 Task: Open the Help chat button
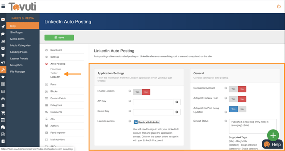coord(272,144)
